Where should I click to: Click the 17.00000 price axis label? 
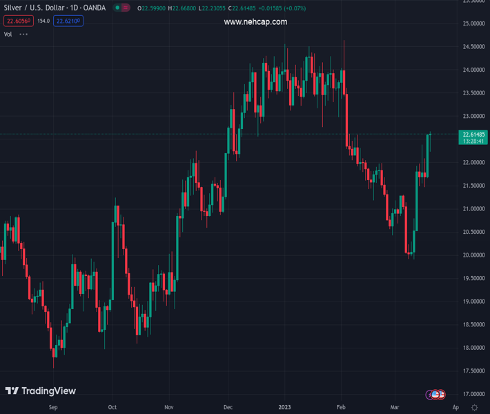pyautogui.click(x=473, y=394)
